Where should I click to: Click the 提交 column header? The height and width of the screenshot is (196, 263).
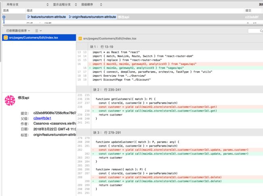(x=248, y=11)
